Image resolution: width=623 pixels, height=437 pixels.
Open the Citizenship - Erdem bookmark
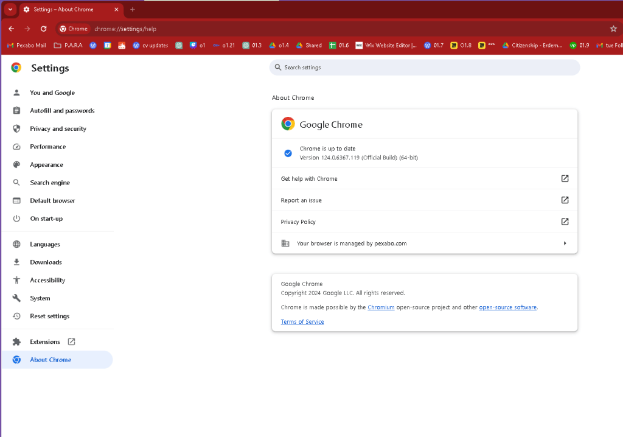pos(532,45)
